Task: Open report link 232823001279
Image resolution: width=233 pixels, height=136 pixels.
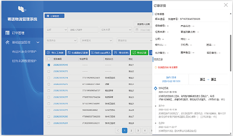Action: pos(60,110)
